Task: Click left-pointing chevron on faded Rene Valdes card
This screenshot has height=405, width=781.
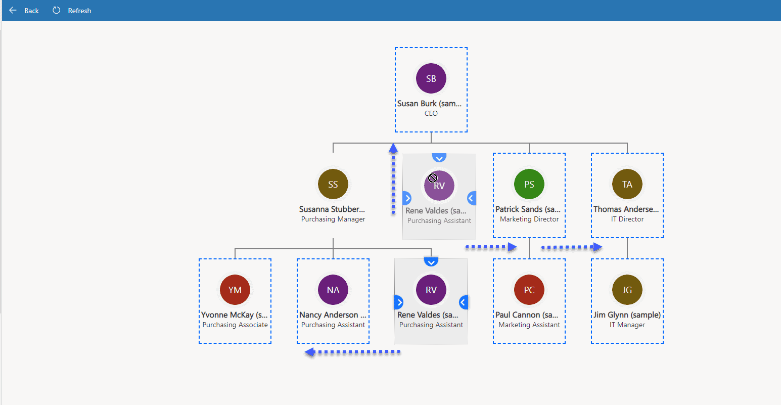Action: tap(472, 198)
